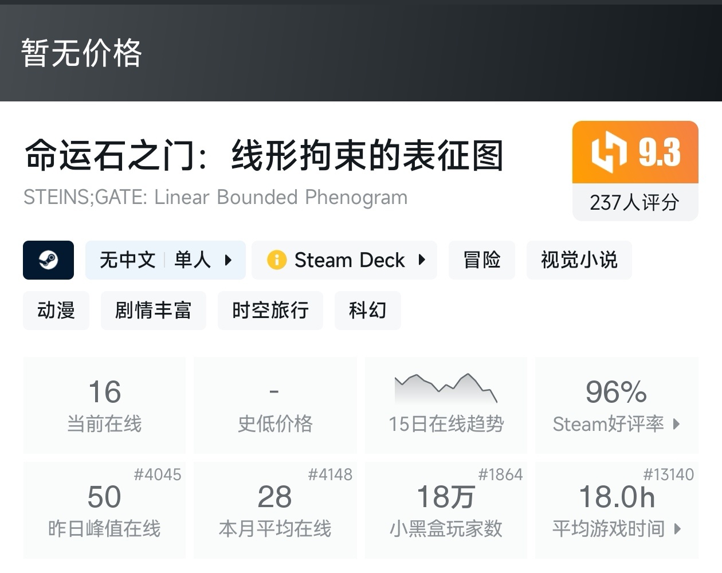Open the 237人评分 rating count

coord(635,202)
